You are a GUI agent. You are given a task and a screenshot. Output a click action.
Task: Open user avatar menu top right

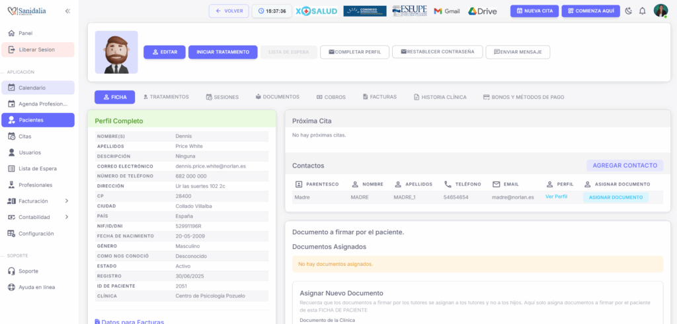tap(660, 11)
